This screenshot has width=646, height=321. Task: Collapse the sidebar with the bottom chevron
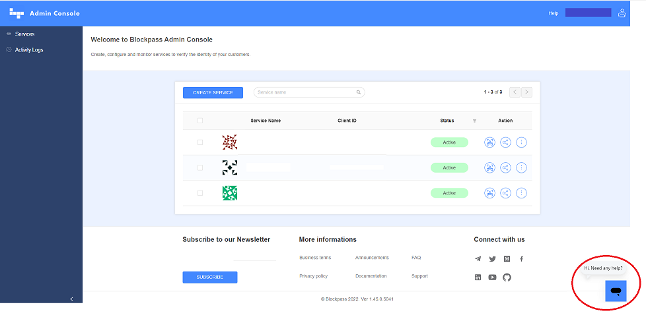click(72, 299)
